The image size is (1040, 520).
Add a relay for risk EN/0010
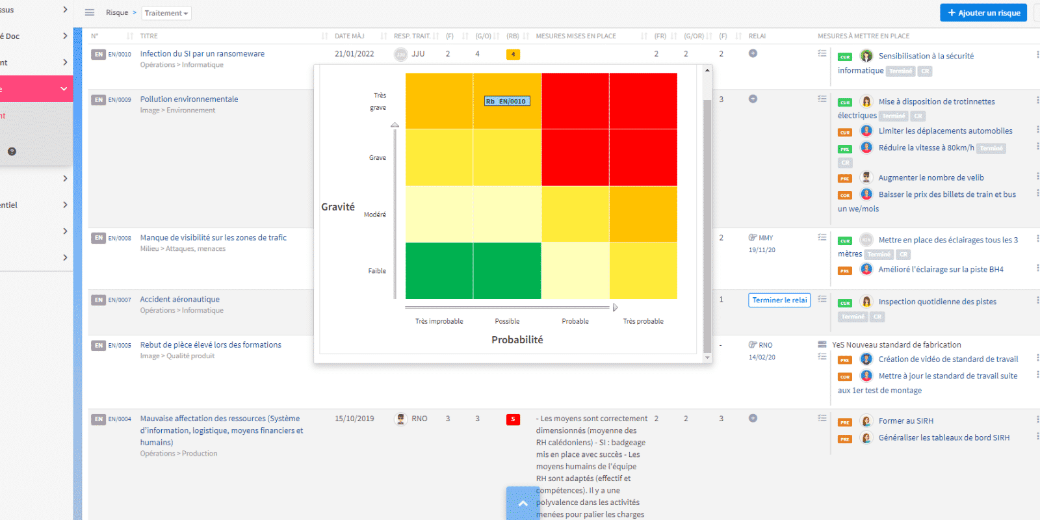pyautogui.click(x=753, y=53)
